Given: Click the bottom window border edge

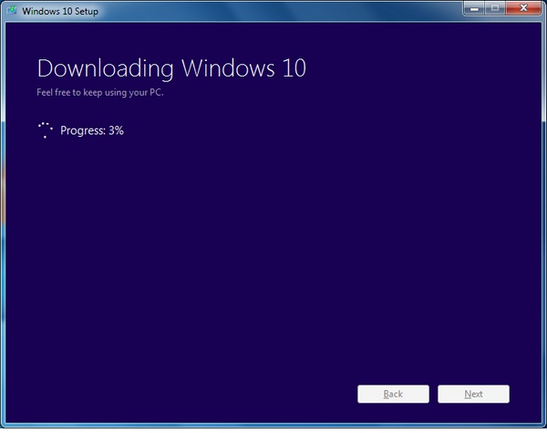Looking at the screenshot, I should click(x=273, y=426).
